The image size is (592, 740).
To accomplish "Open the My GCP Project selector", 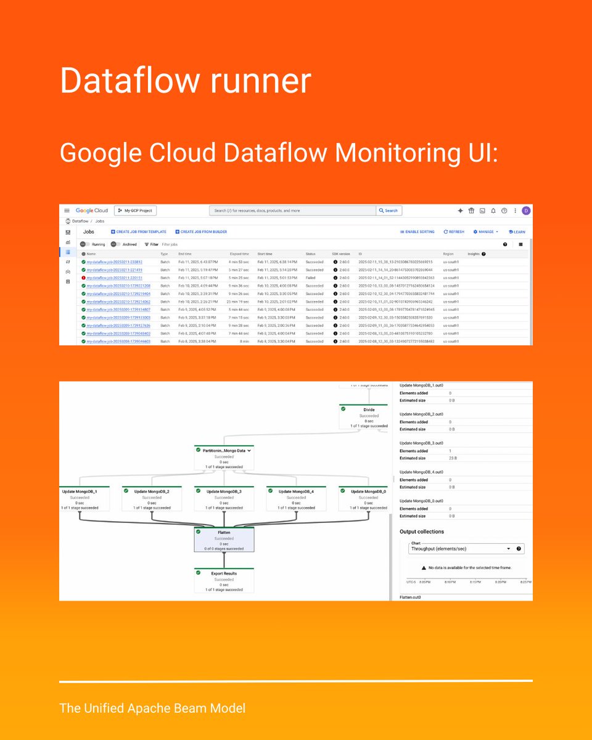I will click(x=135, y=210).
